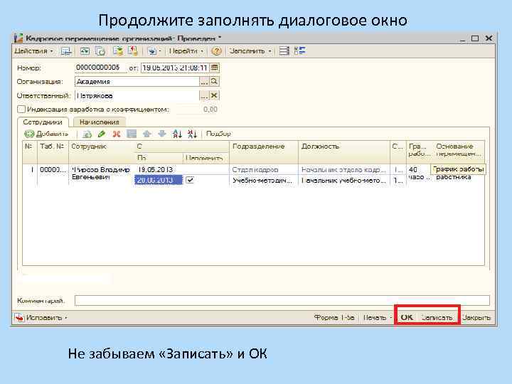
Task: Click the green-arrow create-based-on toolbar icon
Action: click(118, 51)
